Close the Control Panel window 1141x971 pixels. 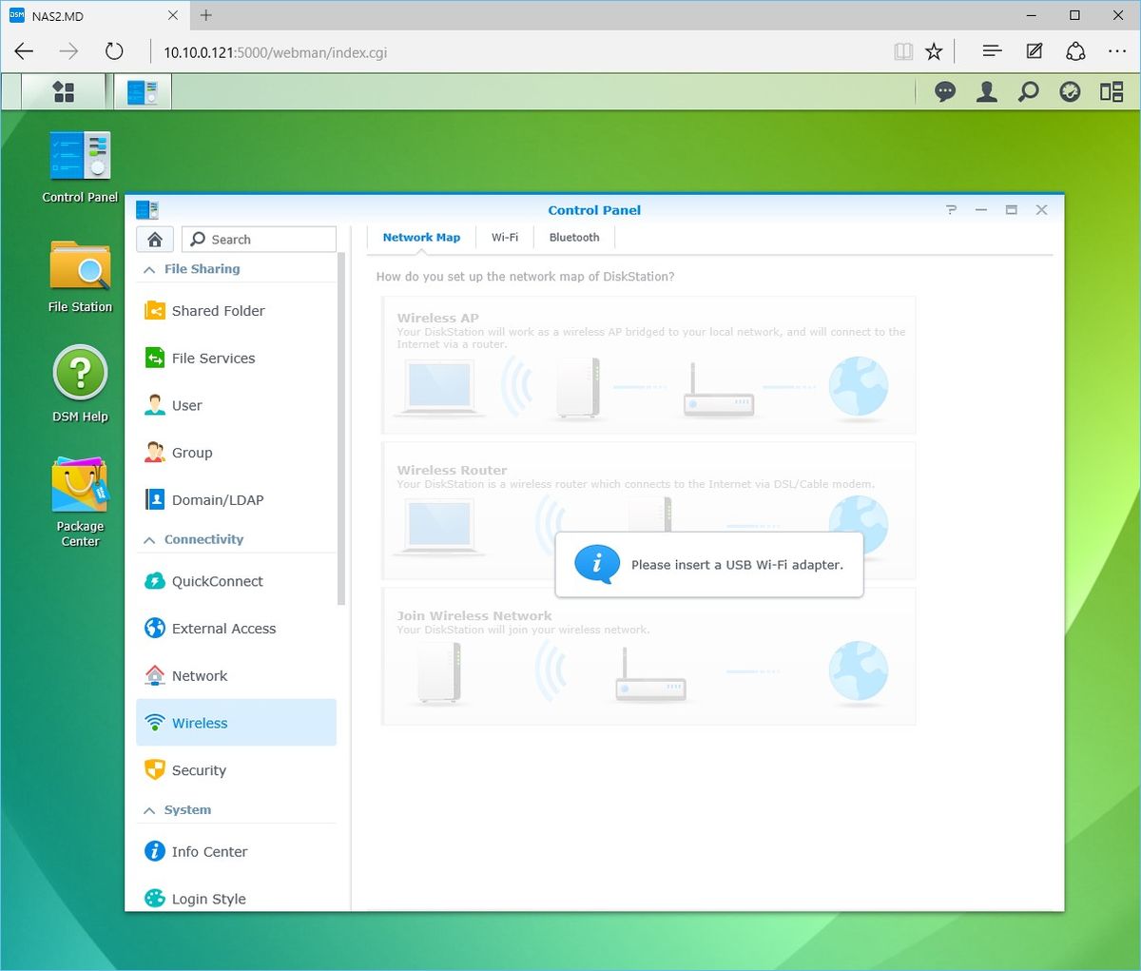pos(1042,210)
